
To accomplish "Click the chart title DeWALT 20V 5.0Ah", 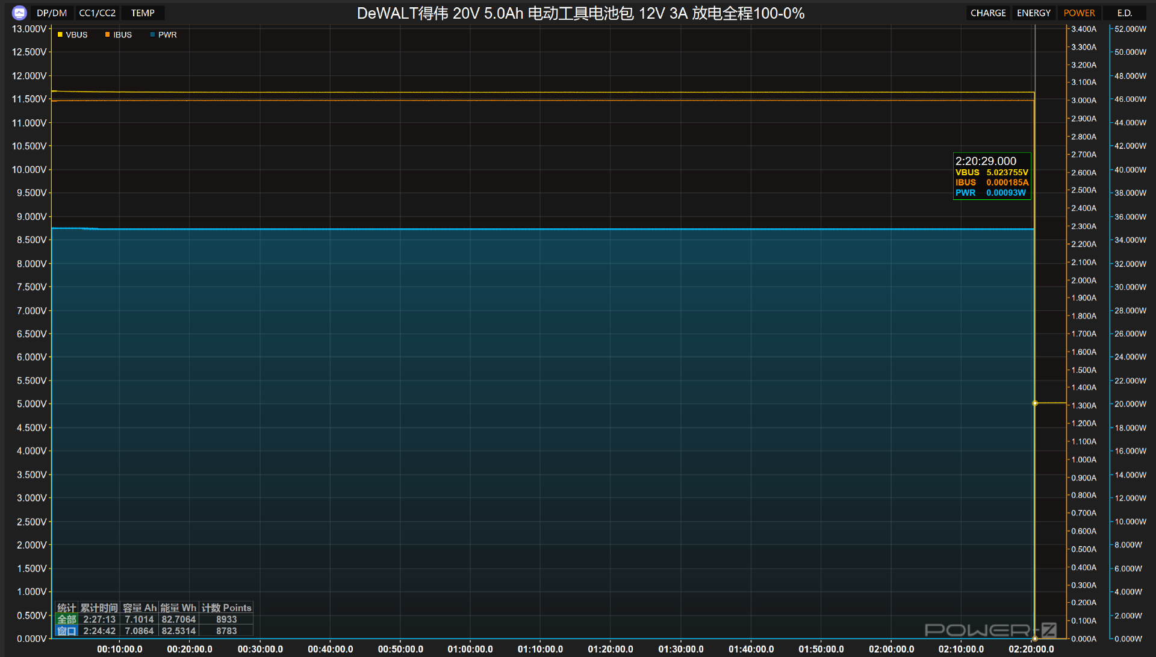I will (x=580, y=13).
